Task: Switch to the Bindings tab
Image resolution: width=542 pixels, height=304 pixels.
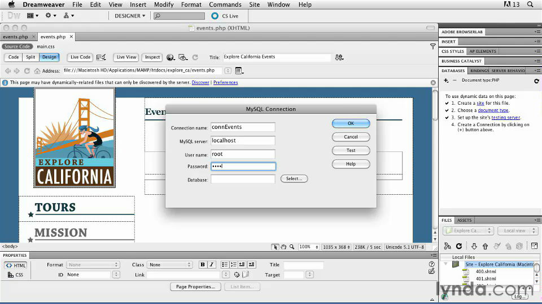Action: click(x=479, y=71)
